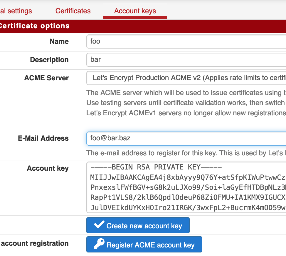
Task: Open the General settings tab
Action: pos(16,11)
